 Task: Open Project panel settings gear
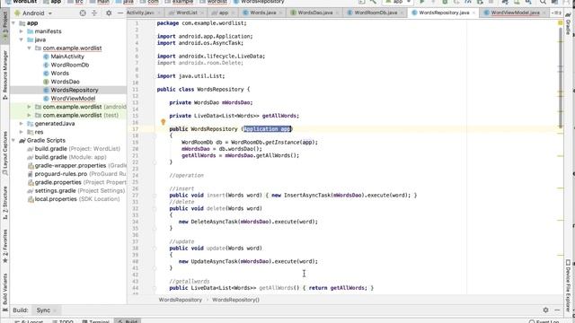pyautogui.click(x=109, y=13)
